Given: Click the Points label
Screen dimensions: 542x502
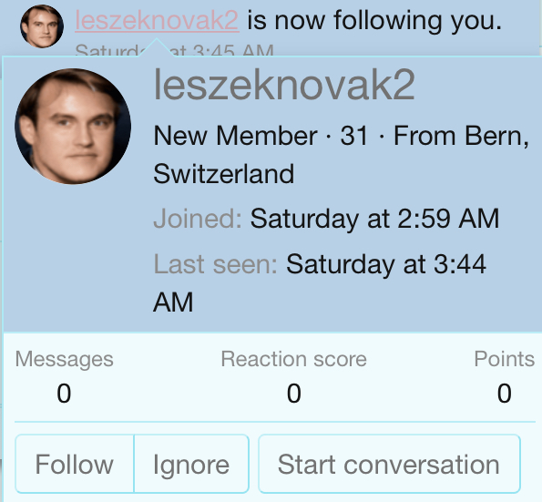Looking at the screenshot, I should (505, 359).
